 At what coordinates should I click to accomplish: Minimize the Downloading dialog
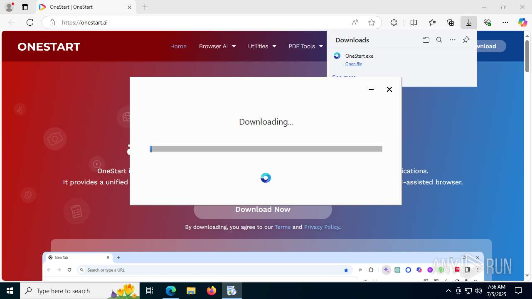pyautogui.click(x=371, y=89)
